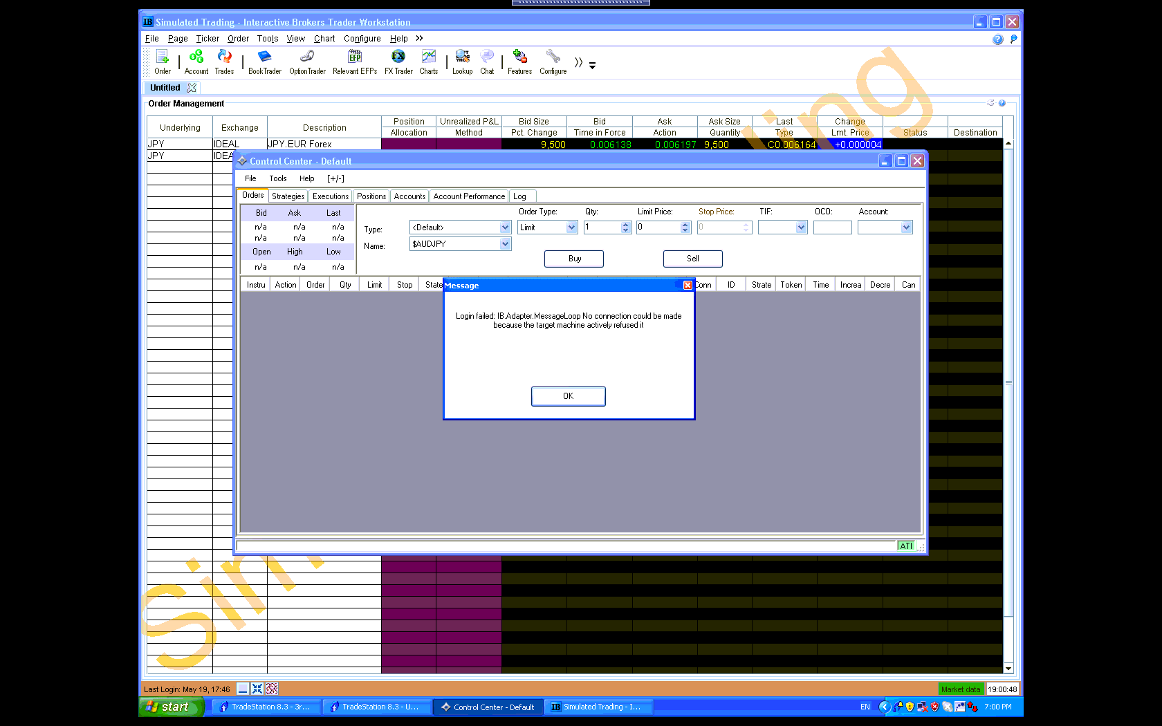Show more toolbar buttons via the double-chevron
The height and width of the screenshot is (726, 1162).
click(x=579, y=62)
